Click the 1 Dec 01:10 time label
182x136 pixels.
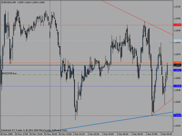click(79, 134)
